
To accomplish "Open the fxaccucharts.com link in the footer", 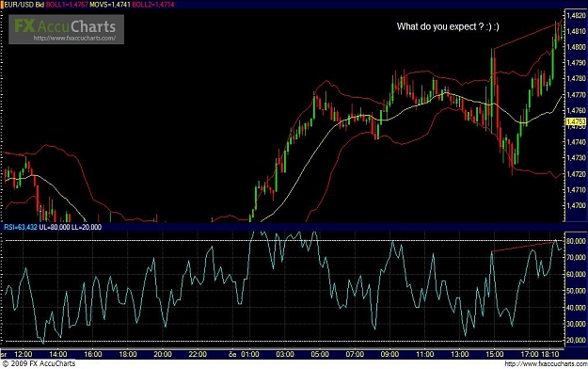I will point(546,363).
